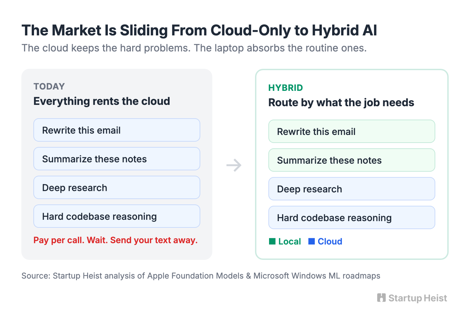Click Route by what the job needs heading
This screenshot has height=326, width=470.
341,103
